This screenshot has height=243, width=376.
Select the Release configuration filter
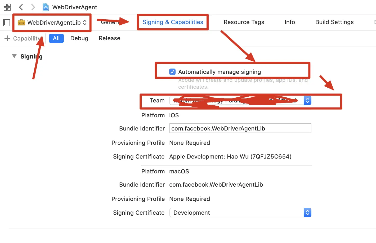point(109,38)
